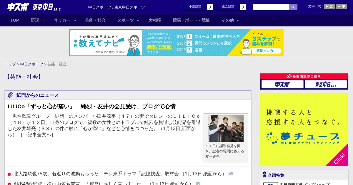Click red bullet icon beside 北大路欣也 article

click(x=9, y=174)
